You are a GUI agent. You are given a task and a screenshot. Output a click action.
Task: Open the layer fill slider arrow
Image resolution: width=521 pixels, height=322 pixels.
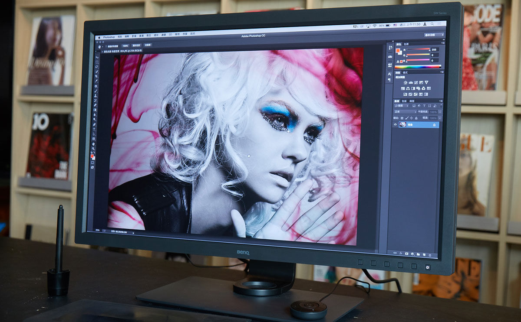coord(440,118)
